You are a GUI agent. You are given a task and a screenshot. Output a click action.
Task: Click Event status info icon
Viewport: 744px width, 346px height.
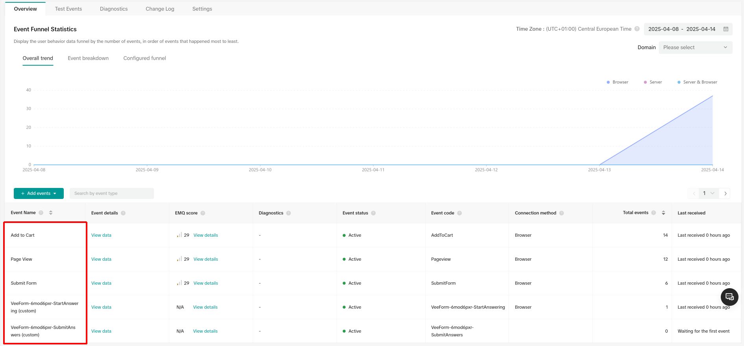[373, 213]
